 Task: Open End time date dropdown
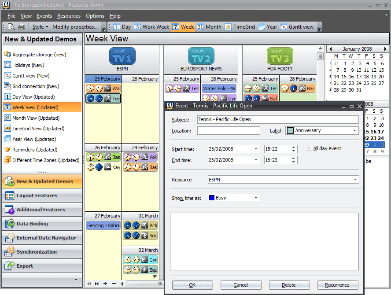256,160
